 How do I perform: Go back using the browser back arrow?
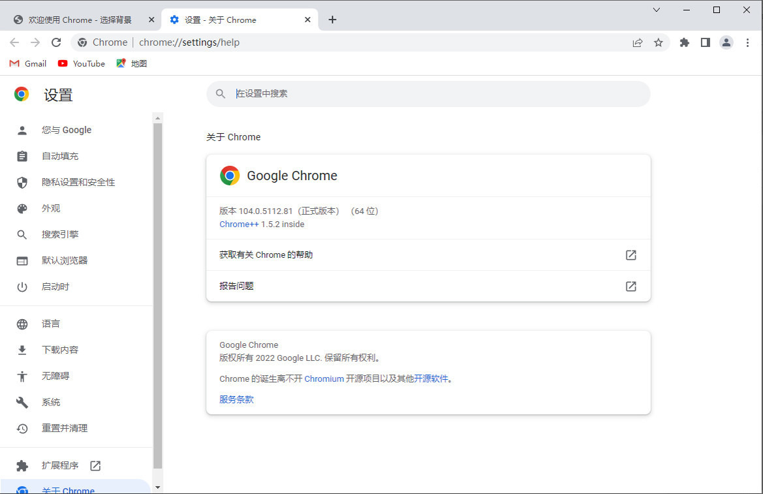[x=14, y=42]
